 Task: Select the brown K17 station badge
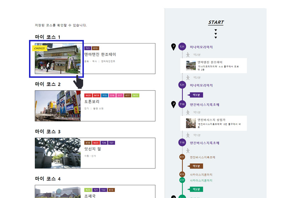click(127, 95)
